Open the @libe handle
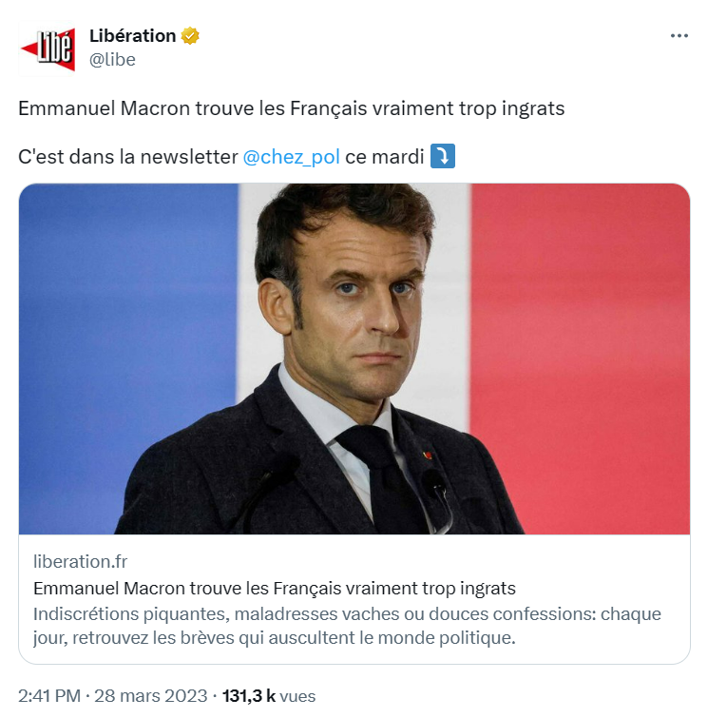This screenshot has width=708, height=718. click(x=112, y=60)
